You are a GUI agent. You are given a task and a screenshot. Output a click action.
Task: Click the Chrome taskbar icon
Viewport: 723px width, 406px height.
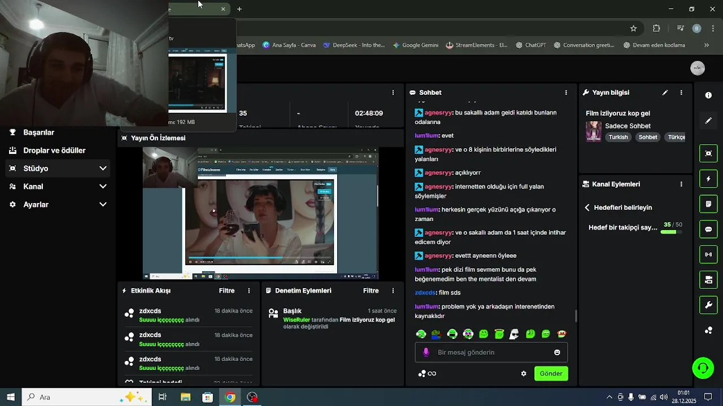coord(230,397)
